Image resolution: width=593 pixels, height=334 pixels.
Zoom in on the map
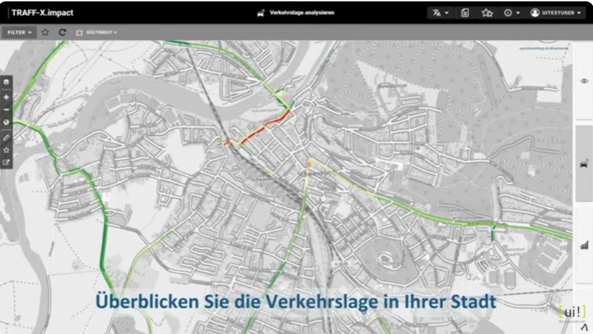point(7,96)
